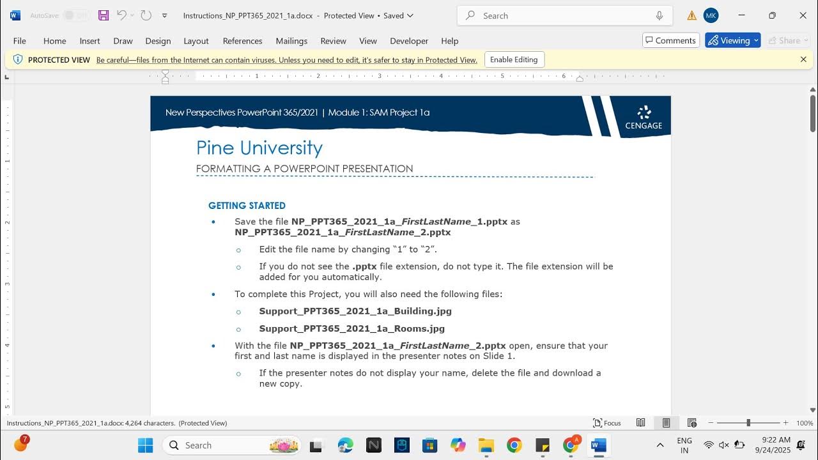818x460 pixels.
Task: Open Sticky Notes from taskbar
Action: (543, 445)
